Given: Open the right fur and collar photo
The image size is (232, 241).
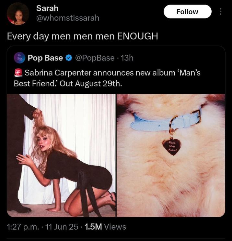Looking at the screenshot, I should (171, 155).
